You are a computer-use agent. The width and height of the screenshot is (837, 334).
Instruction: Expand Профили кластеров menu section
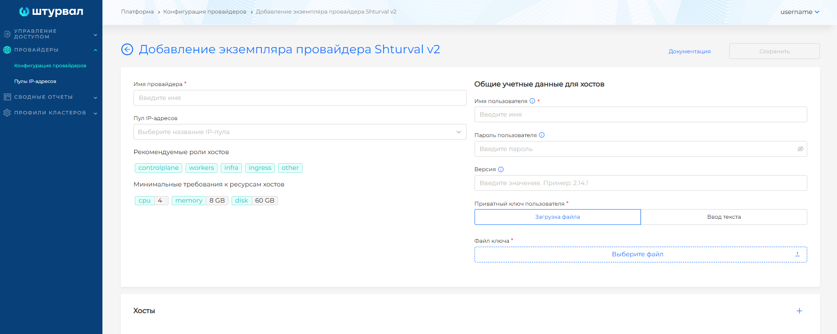click(x=95, y=113)
